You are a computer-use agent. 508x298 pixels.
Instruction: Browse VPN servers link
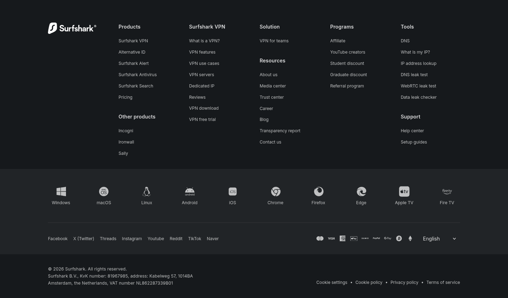coord(201,75)
